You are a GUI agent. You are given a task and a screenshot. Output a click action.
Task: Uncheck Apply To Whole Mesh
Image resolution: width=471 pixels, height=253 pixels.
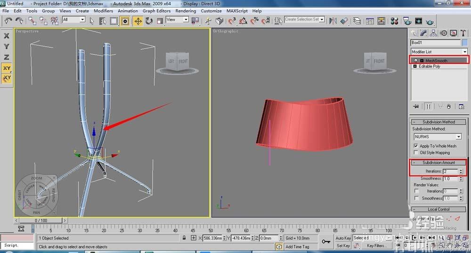[415, 146]
